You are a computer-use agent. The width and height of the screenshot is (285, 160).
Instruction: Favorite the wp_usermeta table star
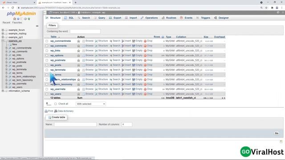(x=78, y=89)
